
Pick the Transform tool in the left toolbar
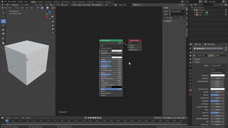3,34
